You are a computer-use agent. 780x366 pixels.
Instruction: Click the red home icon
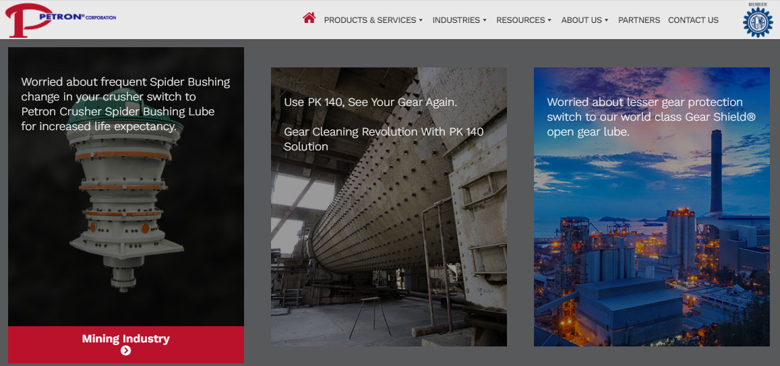[309, 18]
